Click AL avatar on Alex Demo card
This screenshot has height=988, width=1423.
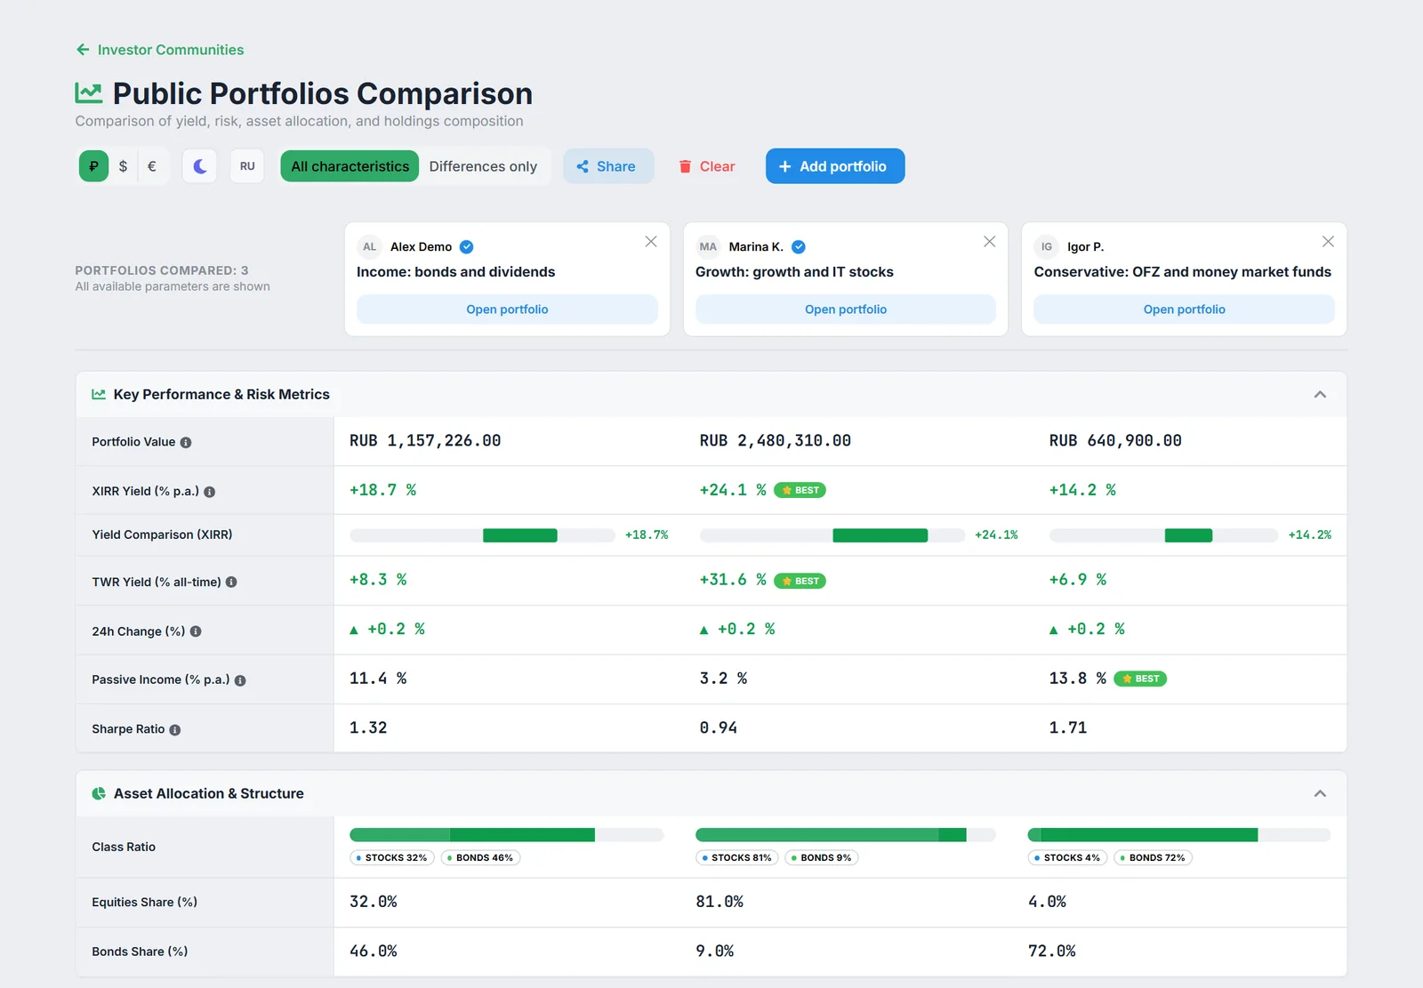(370, 247)
